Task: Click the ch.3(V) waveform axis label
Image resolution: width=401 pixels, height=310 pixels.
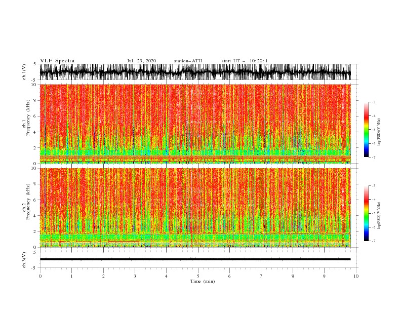Action: pos(24,260)
